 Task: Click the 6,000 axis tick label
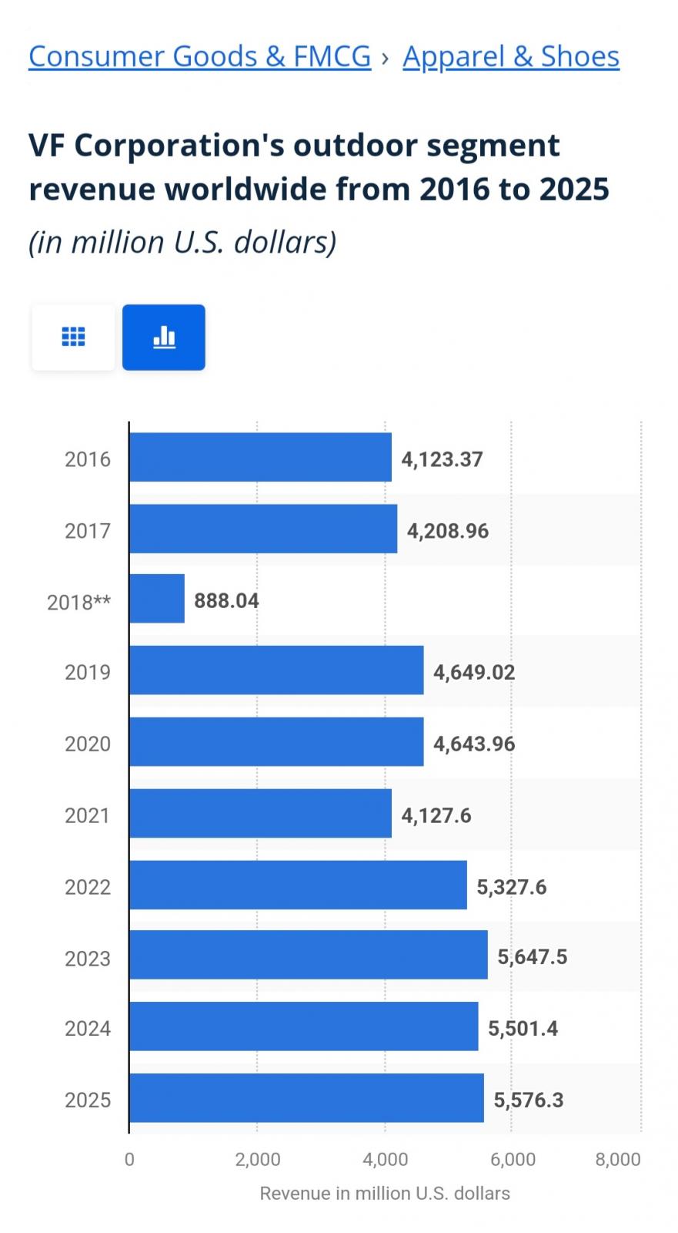coord(513,1159)
